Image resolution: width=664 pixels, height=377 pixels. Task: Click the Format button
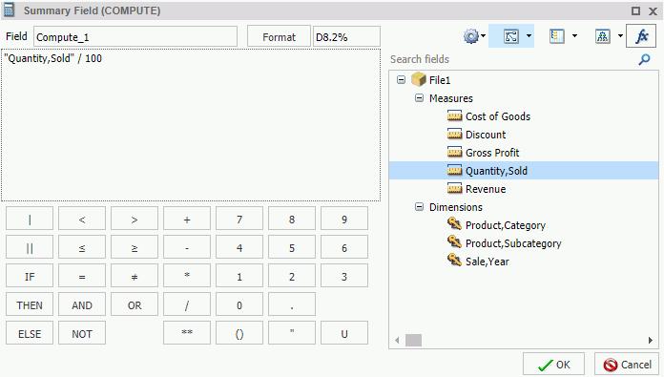[279, 37]
